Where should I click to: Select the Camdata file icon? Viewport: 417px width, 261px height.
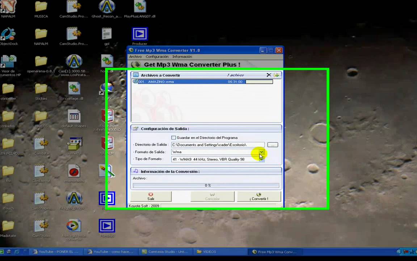pos(41,144)
